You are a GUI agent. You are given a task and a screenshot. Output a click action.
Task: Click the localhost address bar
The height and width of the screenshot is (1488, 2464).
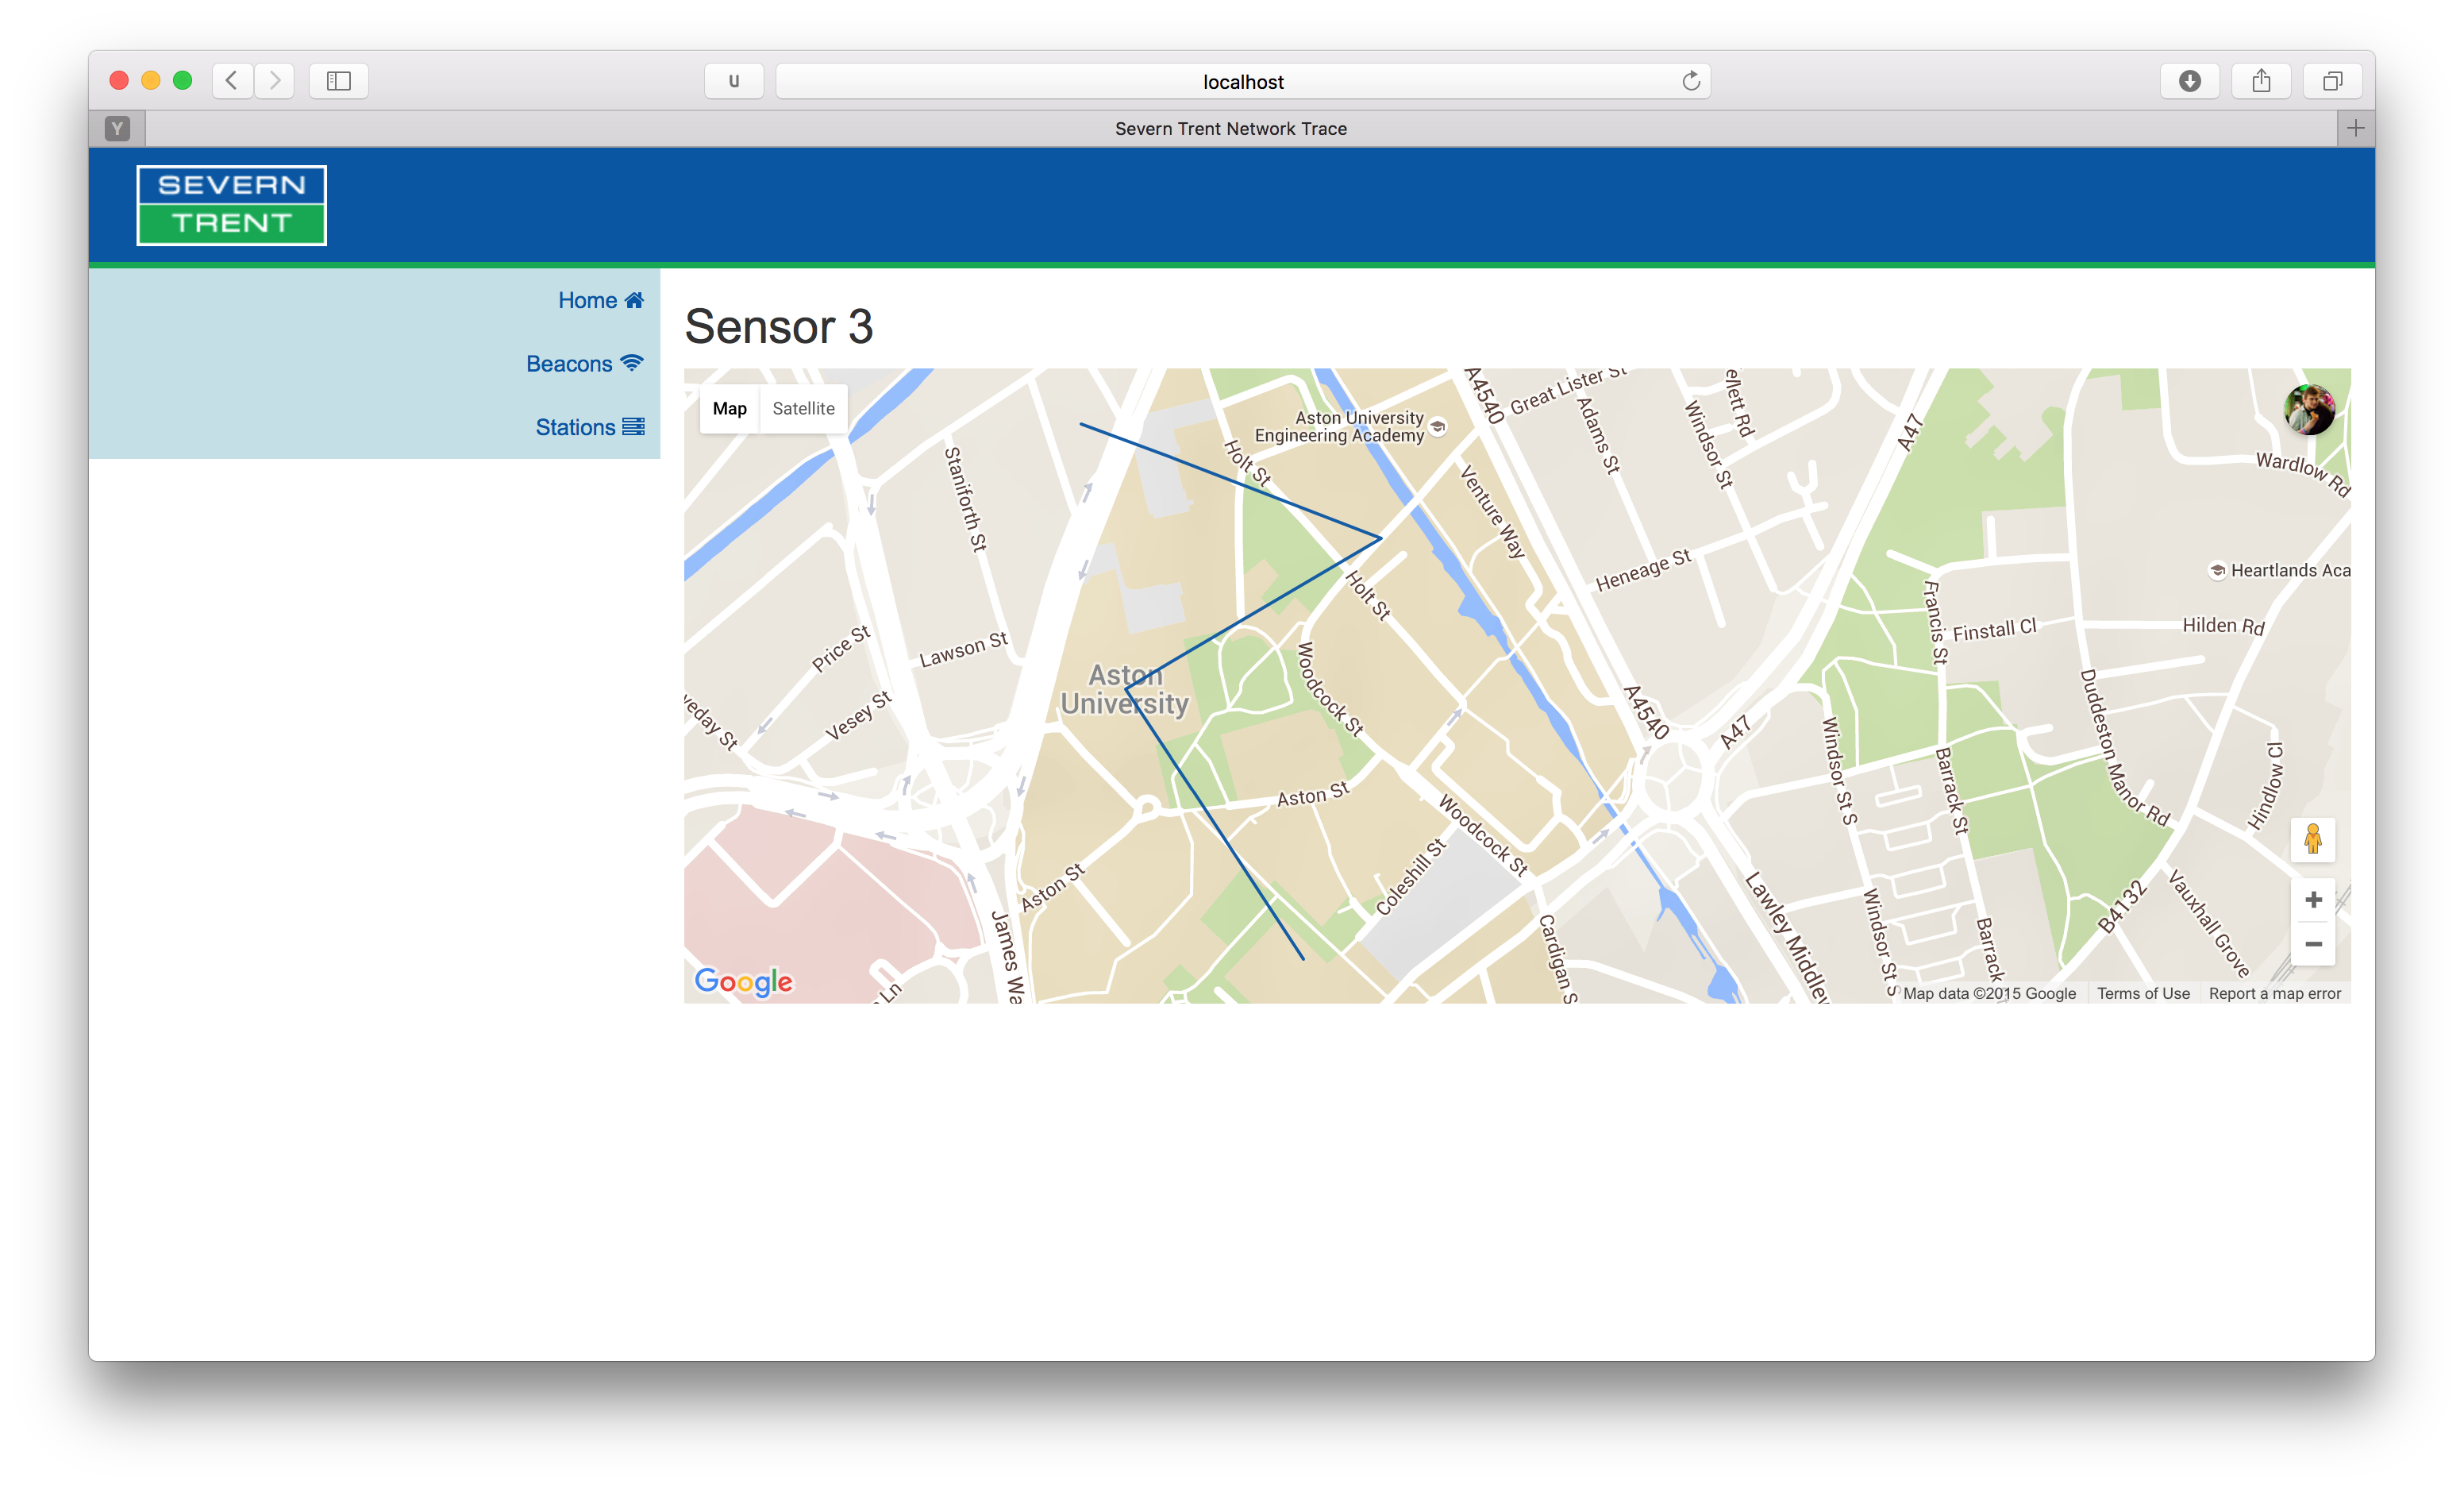[1242, 82]
